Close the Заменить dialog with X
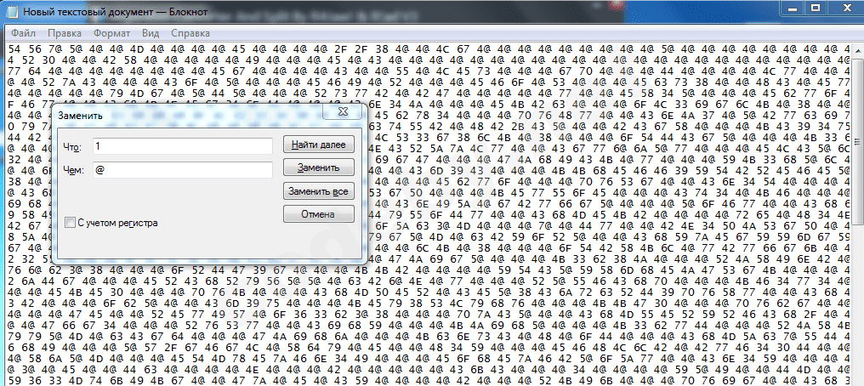 pyautogui.click(x=344, y=111)
